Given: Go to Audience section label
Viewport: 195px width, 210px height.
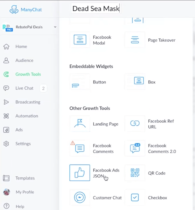Looking at the screenshot, I should pyautogui.click(x=24, y=60).
